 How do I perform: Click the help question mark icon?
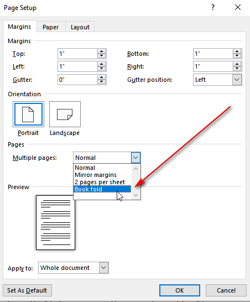point(213,8)
